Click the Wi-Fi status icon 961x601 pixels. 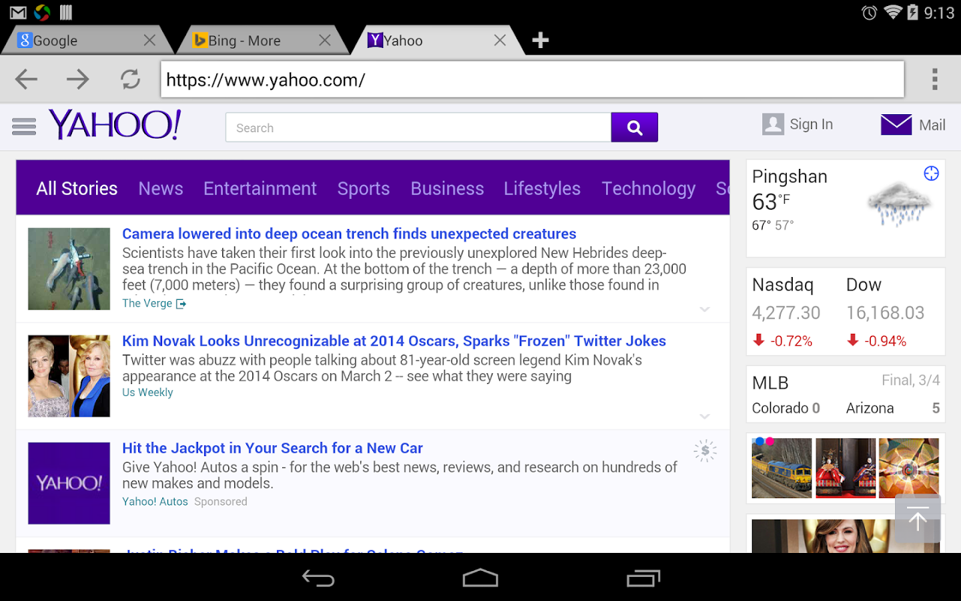point(893,12)
